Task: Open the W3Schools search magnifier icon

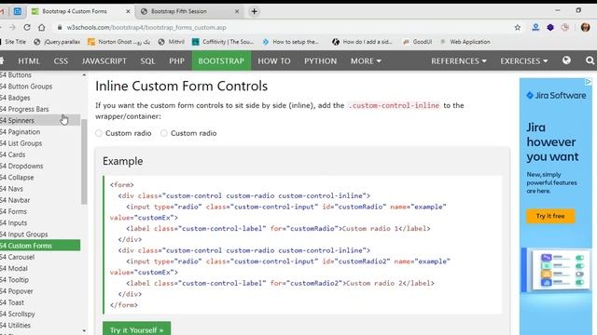Action: click(590, 60)
